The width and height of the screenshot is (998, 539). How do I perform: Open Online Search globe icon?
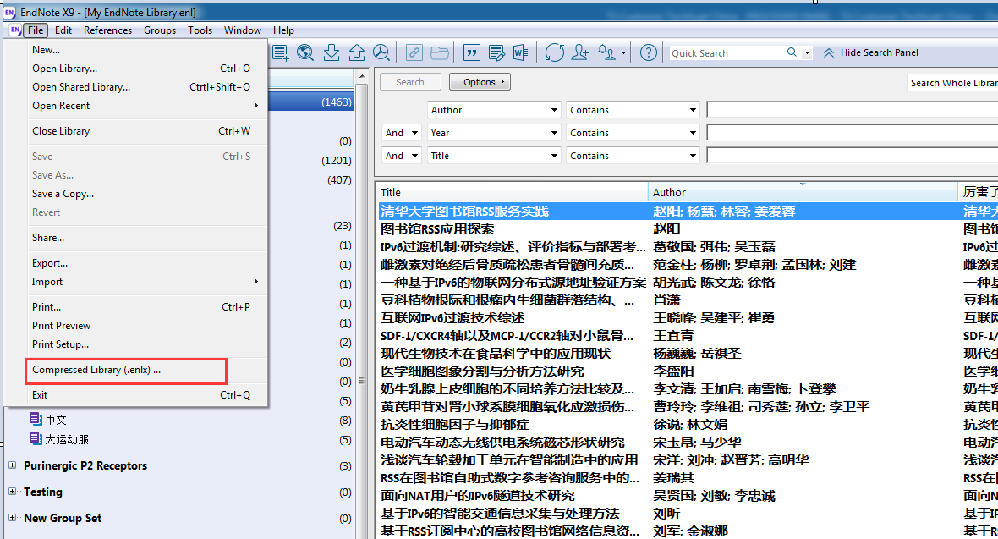pyautogui.click(x=305, y=52)
